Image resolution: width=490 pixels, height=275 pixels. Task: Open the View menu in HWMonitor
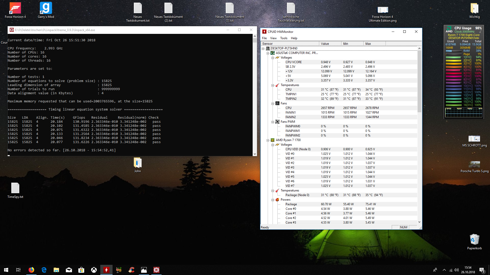pos(273,38)
